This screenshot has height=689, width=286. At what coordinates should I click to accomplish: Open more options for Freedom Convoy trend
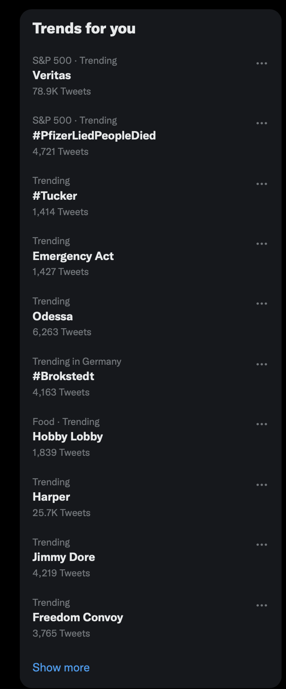pyautogui.click(x=262, y=605)
